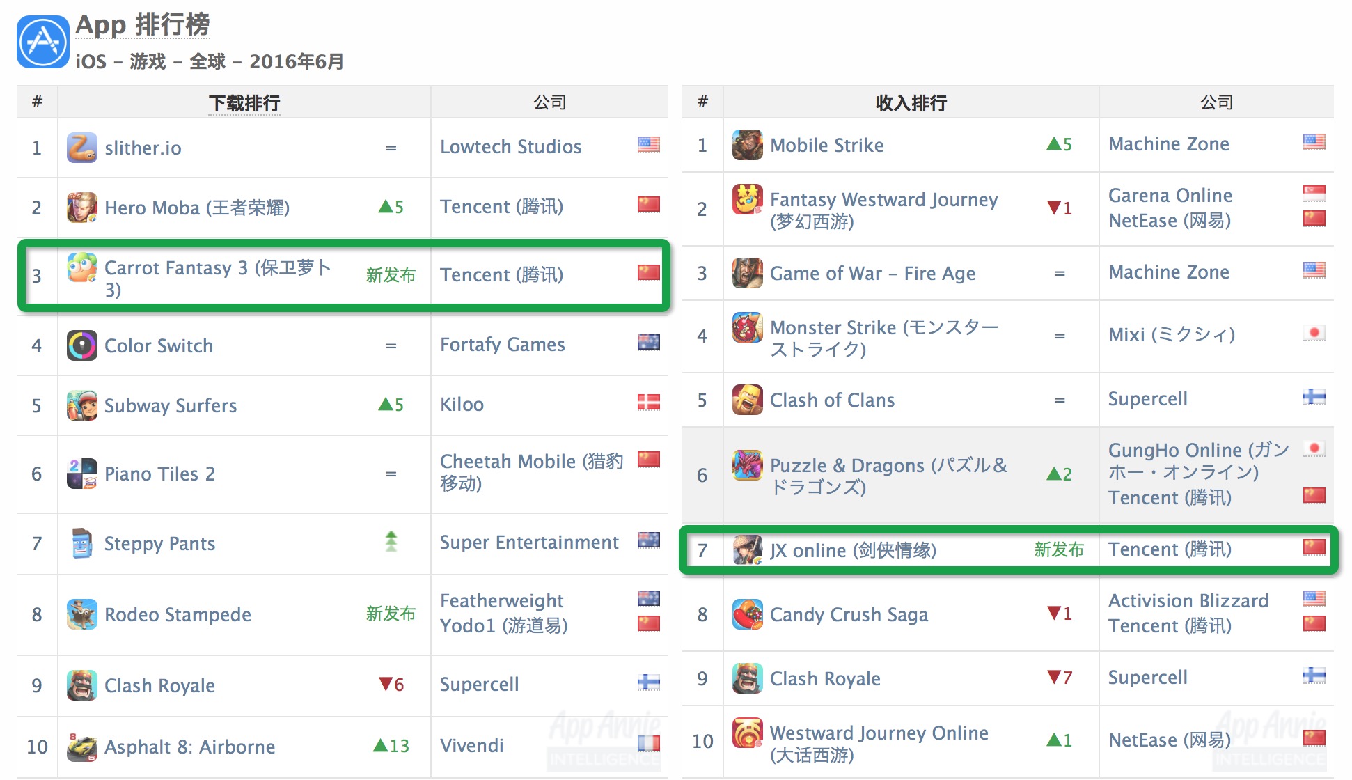Click the Steppy Pants app icon
1352x780 pixels.
(x=82, y=543)
